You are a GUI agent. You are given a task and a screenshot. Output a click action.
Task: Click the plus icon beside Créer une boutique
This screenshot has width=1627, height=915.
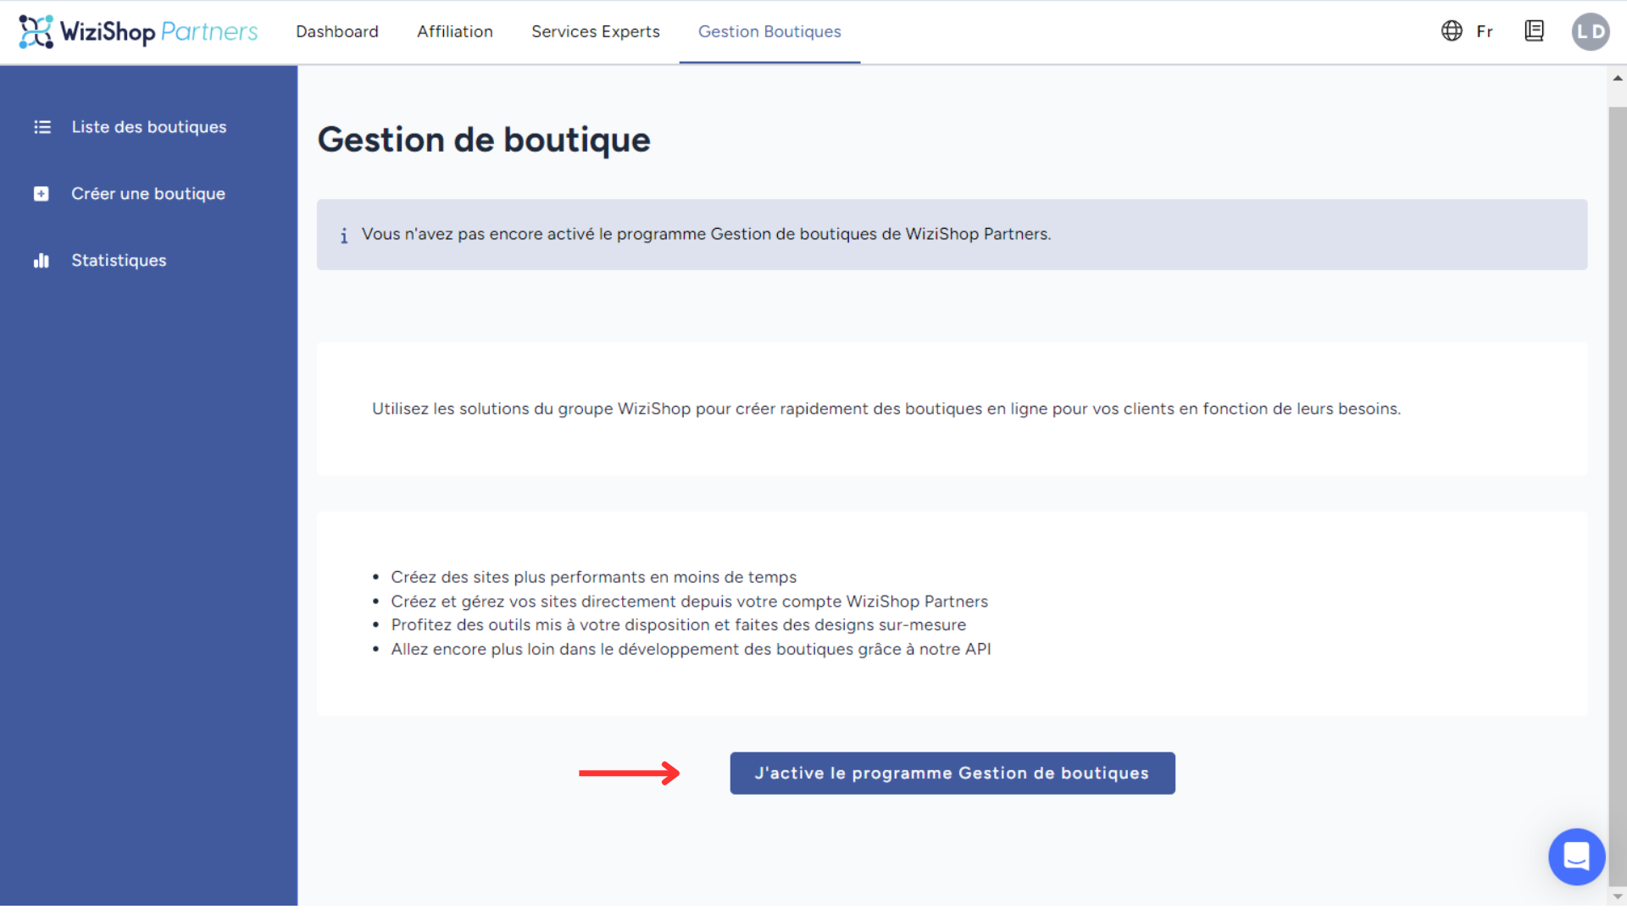(x=41, y=194)
